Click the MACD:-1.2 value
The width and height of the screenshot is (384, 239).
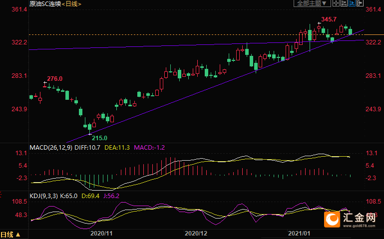(149, 148)
